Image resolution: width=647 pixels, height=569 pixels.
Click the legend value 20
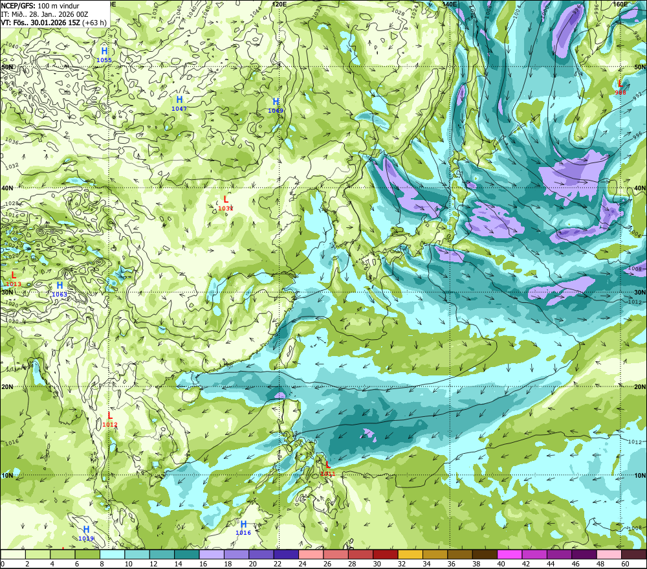coord(252,564)
